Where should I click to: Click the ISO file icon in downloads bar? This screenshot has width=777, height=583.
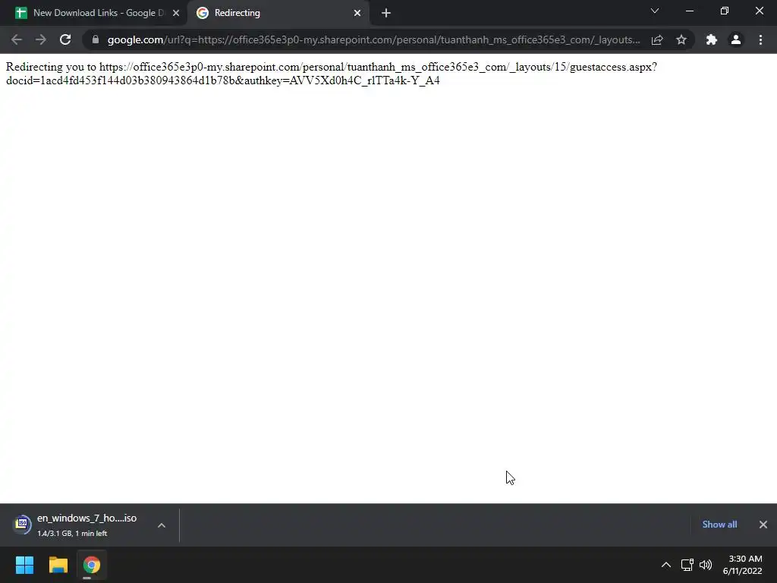22,524
